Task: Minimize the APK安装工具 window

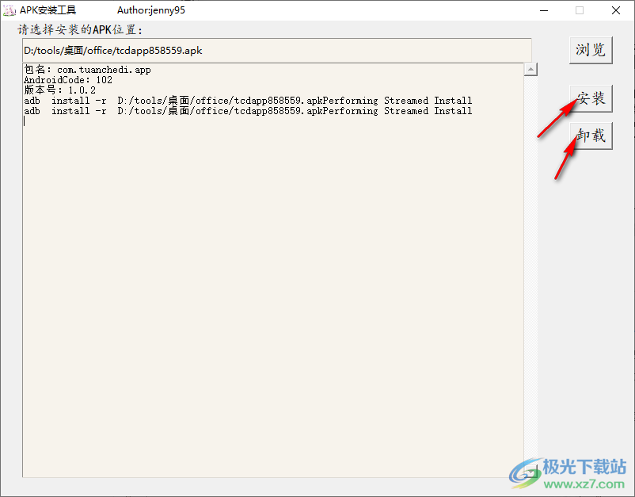Action: point(544,10)
